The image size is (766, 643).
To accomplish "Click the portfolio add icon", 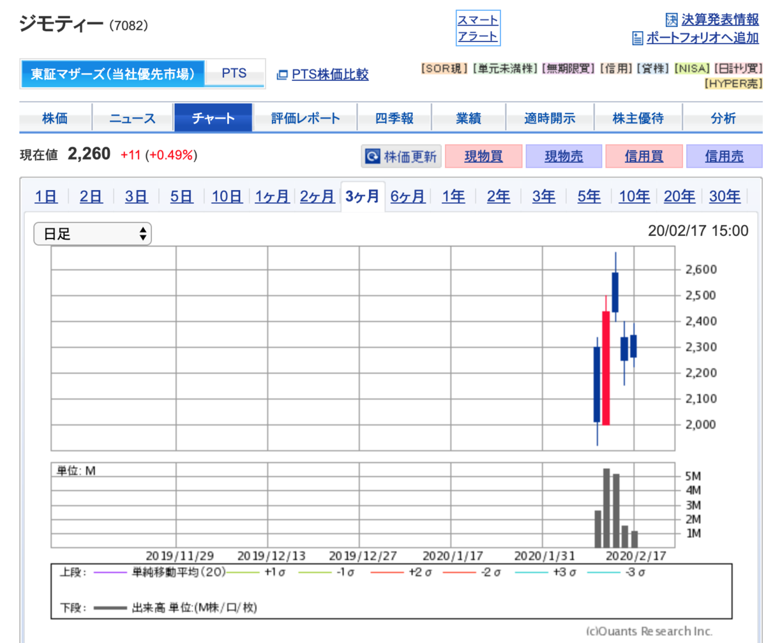I will point(638,38).
